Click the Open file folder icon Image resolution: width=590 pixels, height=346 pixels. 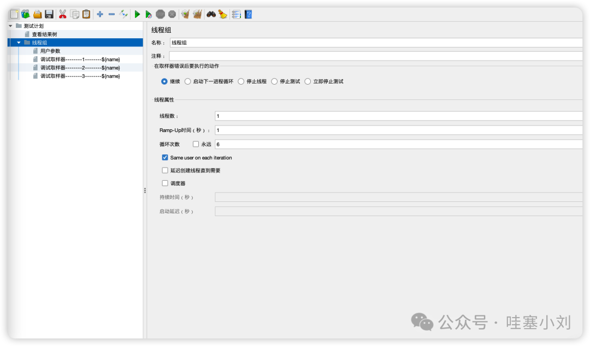click(37, 14)
